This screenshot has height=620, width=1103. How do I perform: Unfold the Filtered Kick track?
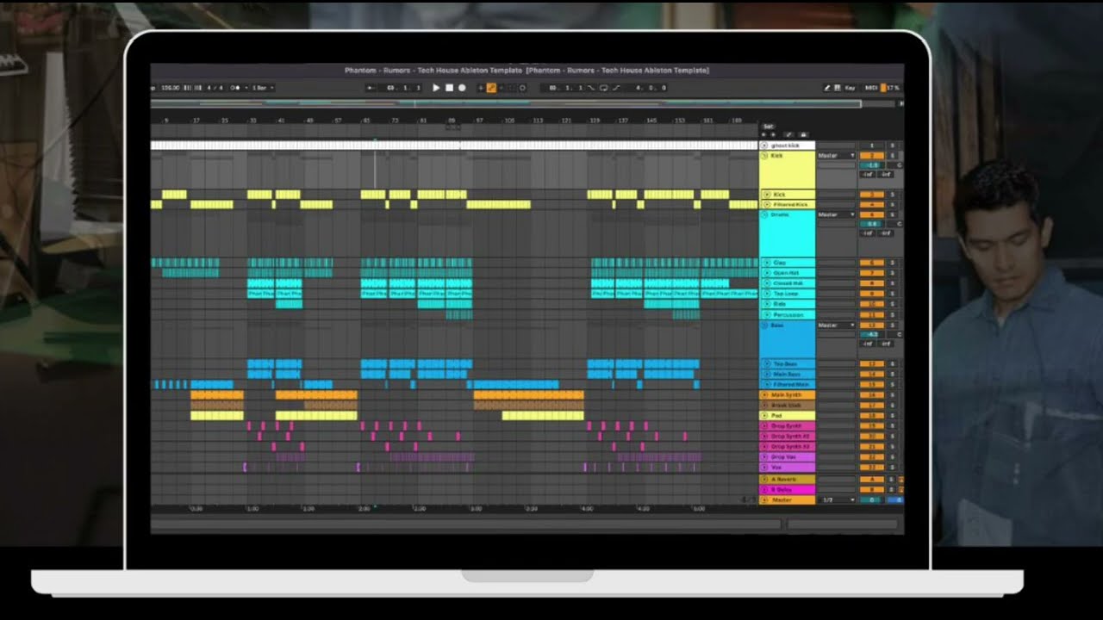click(767, 204)
